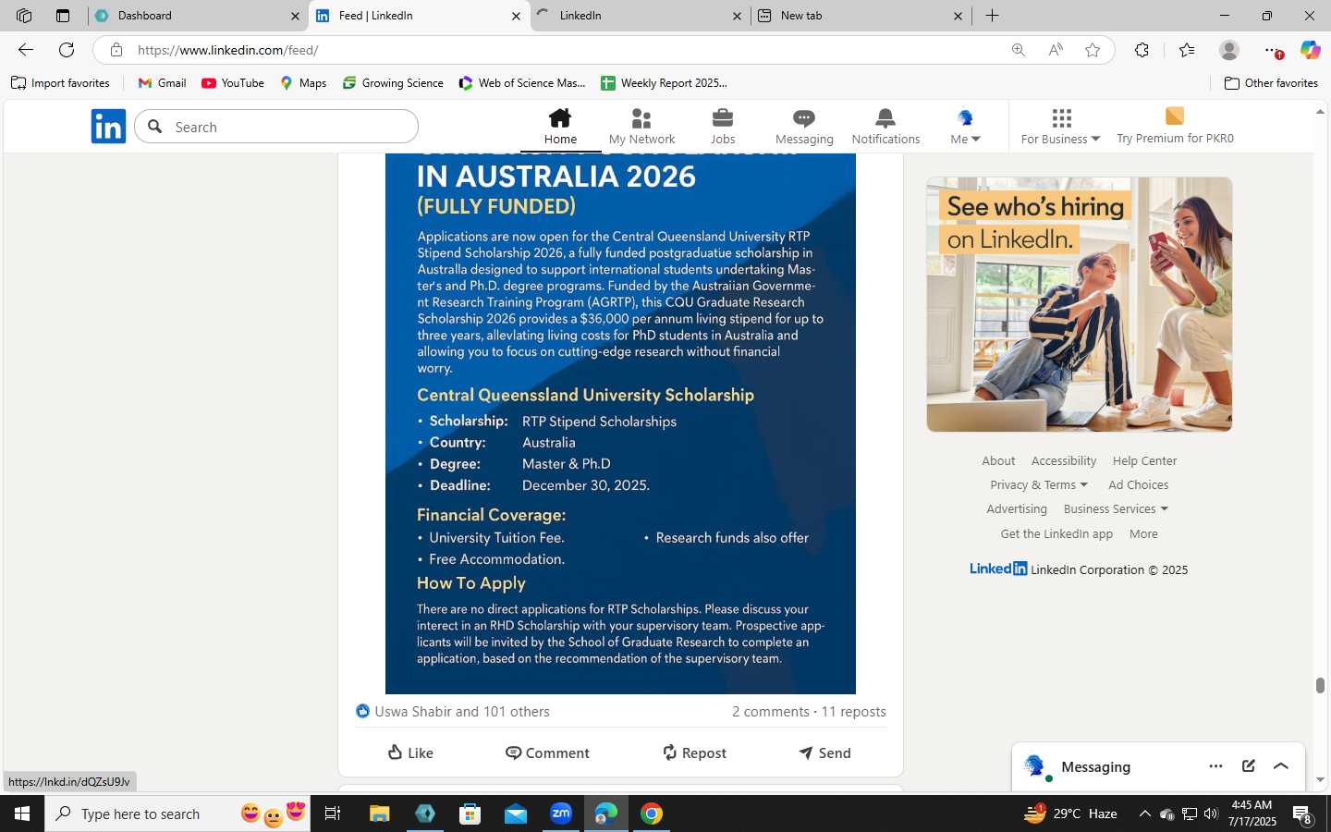This screenshot has width=1331, height=832.
Task: Open the 2 comments link
Action: pos(771,711)
